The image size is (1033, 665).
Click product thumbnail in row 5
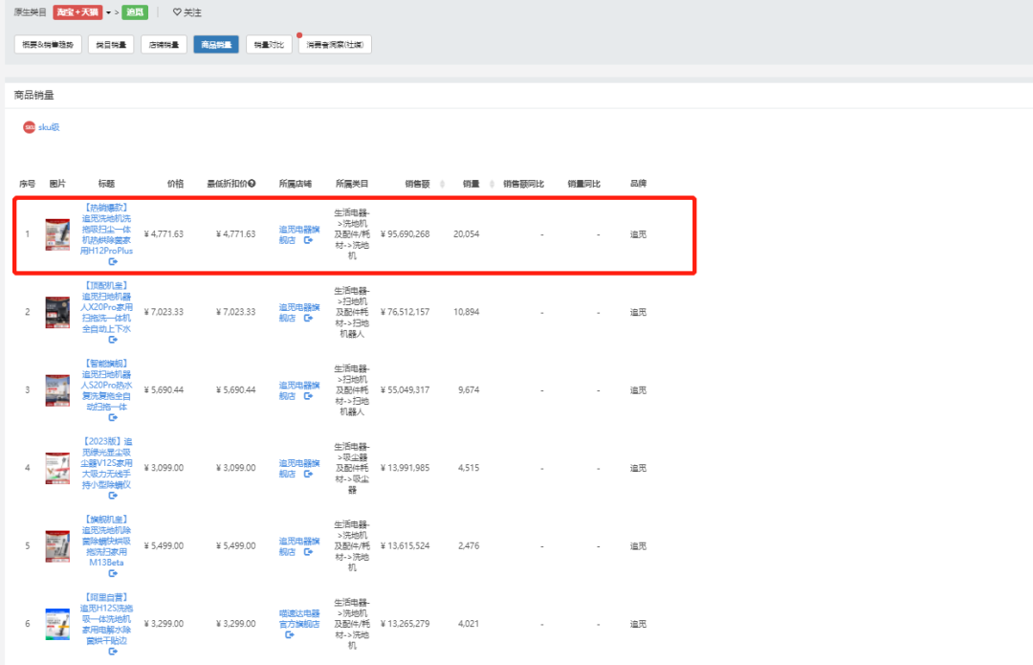pos(57,546)
